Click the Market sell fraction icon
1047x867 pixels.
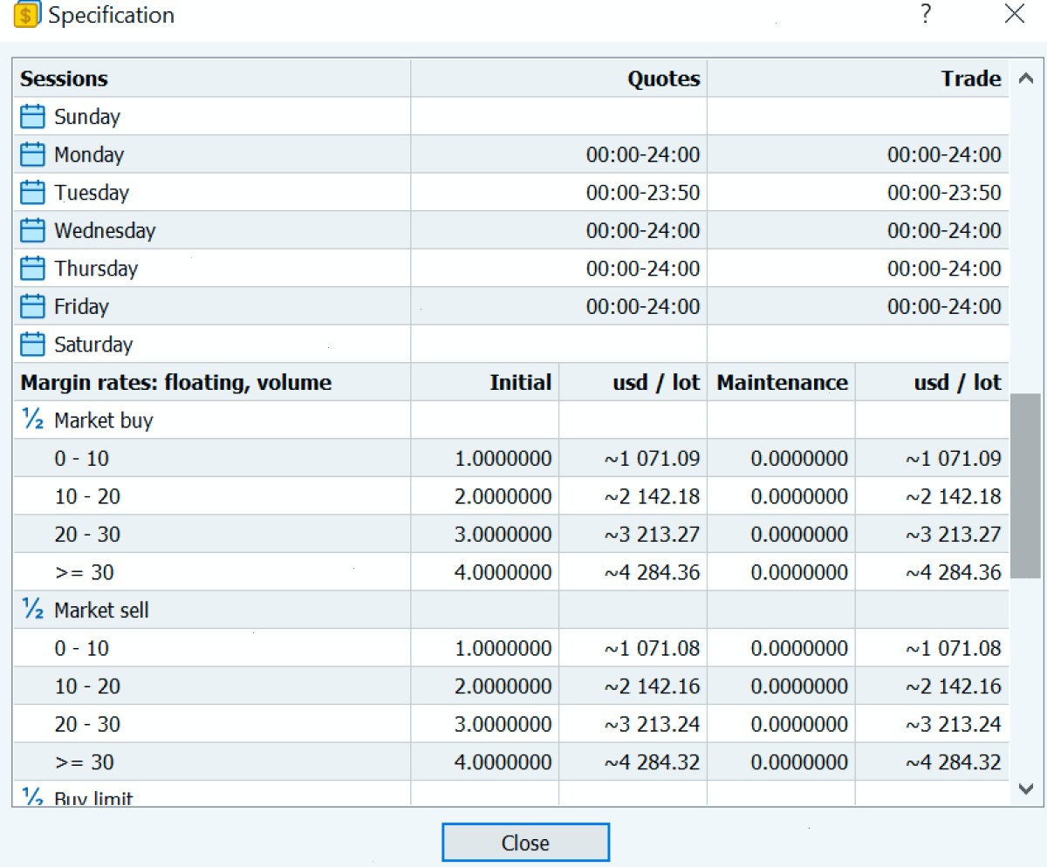tap(32, 610)
